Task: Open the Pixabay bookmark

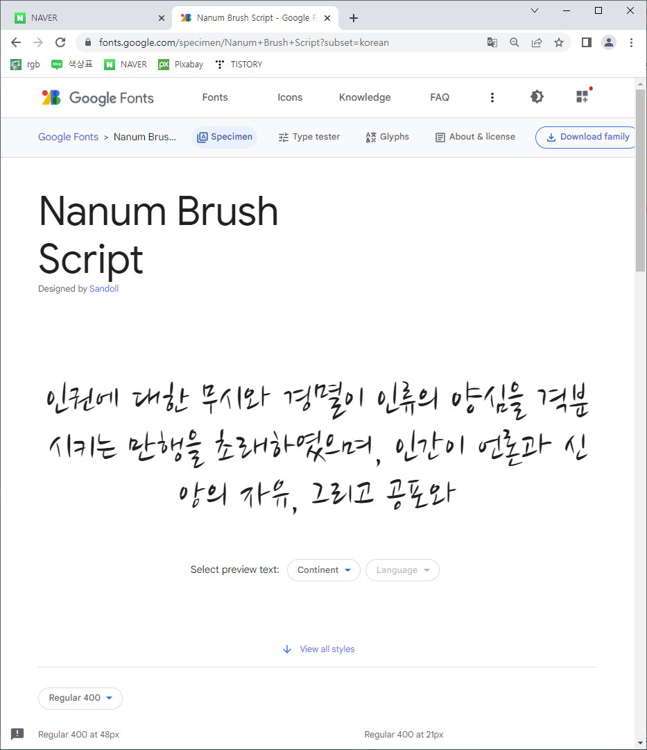Action: pyautogui.click(x=180, y=65)
